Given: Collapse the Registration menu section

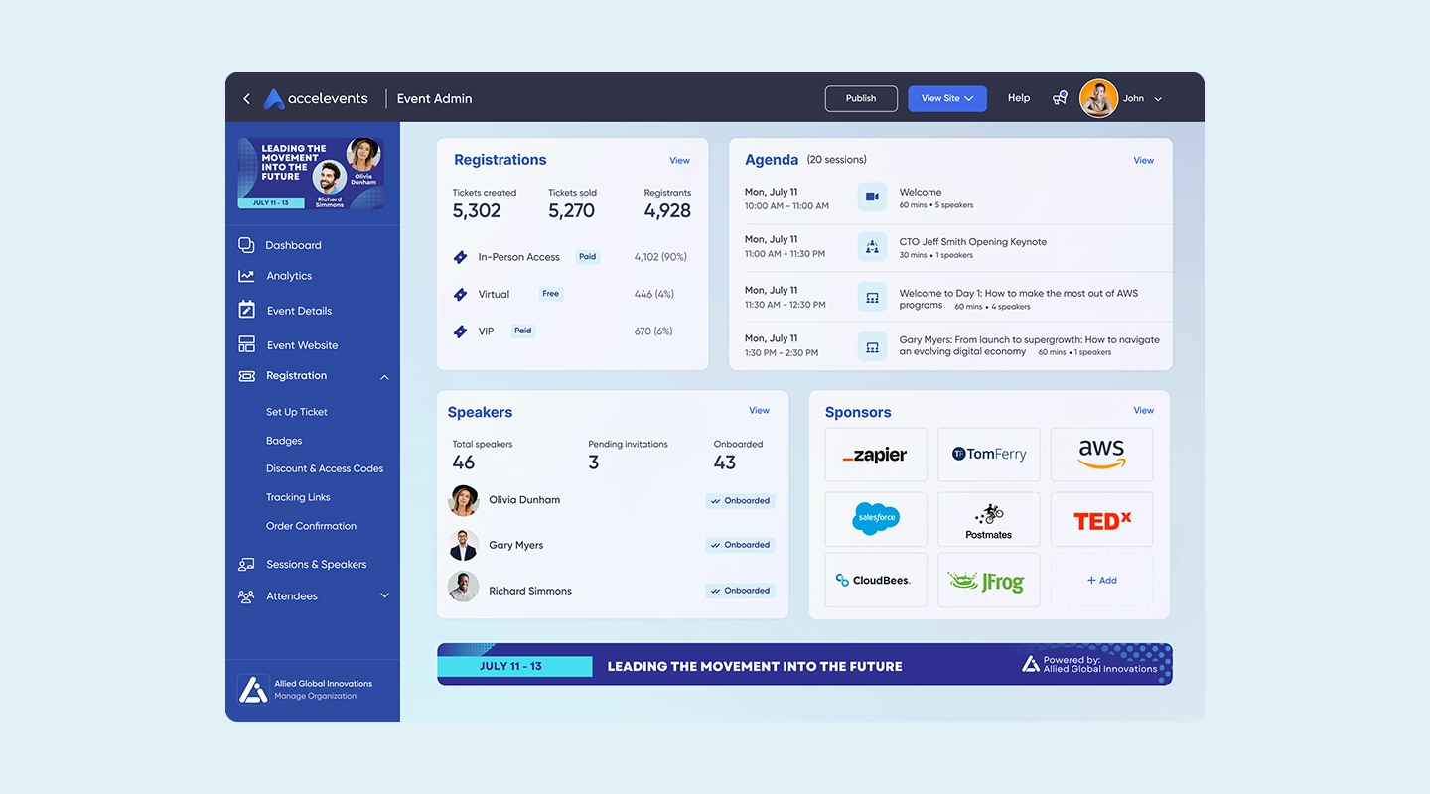Looking at the screenshot, I should click(384, 377).
